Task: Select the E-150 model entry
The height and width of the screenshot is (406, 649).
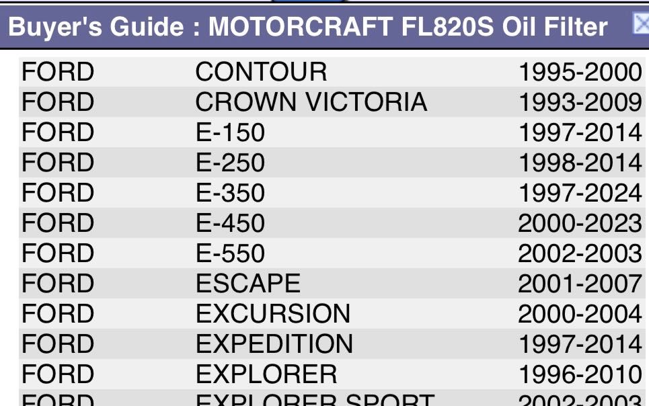Action: pyautogui.click(x=230, y=132)
